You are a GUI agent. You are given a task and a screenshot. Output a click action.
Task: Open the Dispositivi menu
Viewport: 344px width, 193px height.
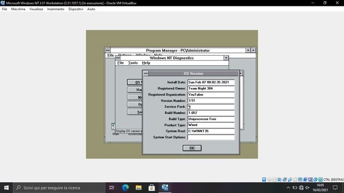pyautogui.click(x=76, y=9)
